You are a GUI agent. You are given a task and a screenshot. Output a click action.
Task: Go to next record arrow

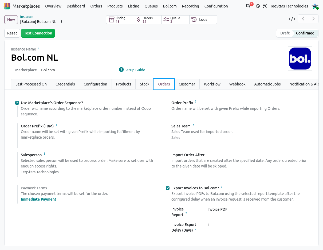pos(313,19)
